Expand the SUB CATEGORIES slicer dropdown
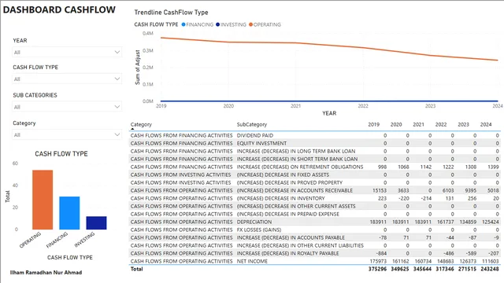 pos(67,107)
